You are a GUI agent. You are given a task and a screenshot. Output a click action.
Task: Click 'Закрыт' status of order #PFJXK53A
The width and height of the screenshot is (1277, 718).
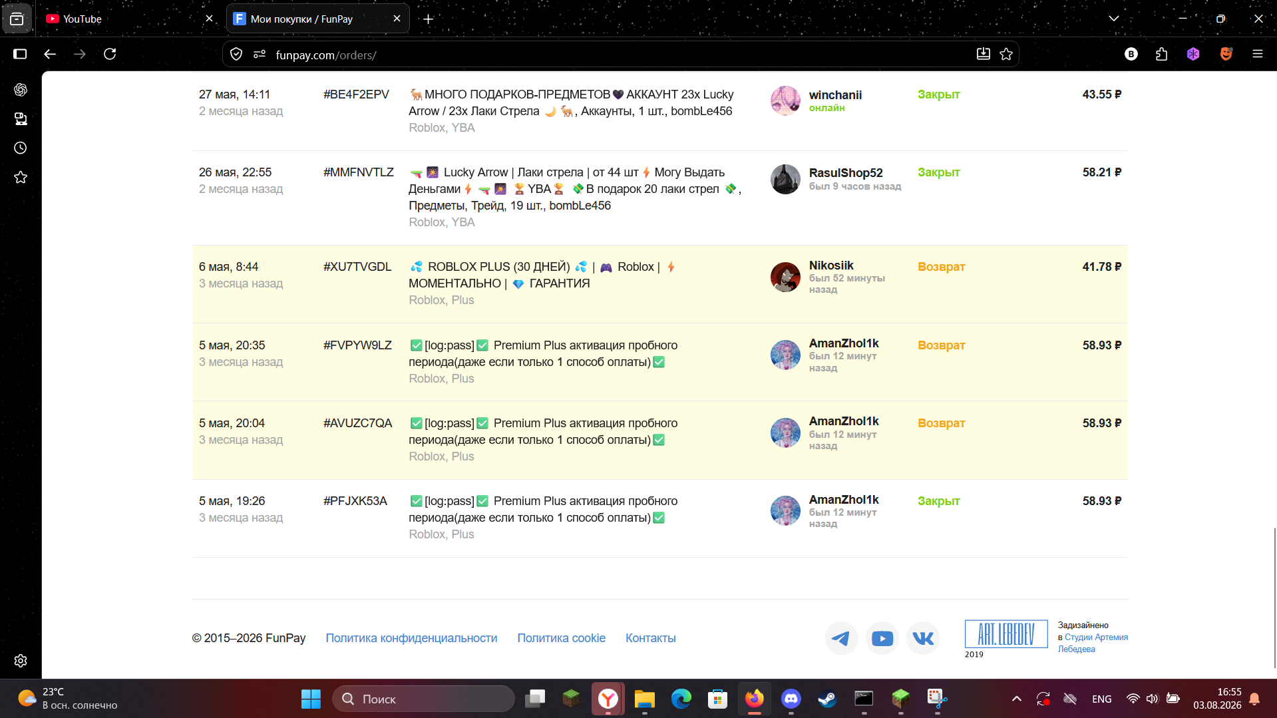point(938,501)
